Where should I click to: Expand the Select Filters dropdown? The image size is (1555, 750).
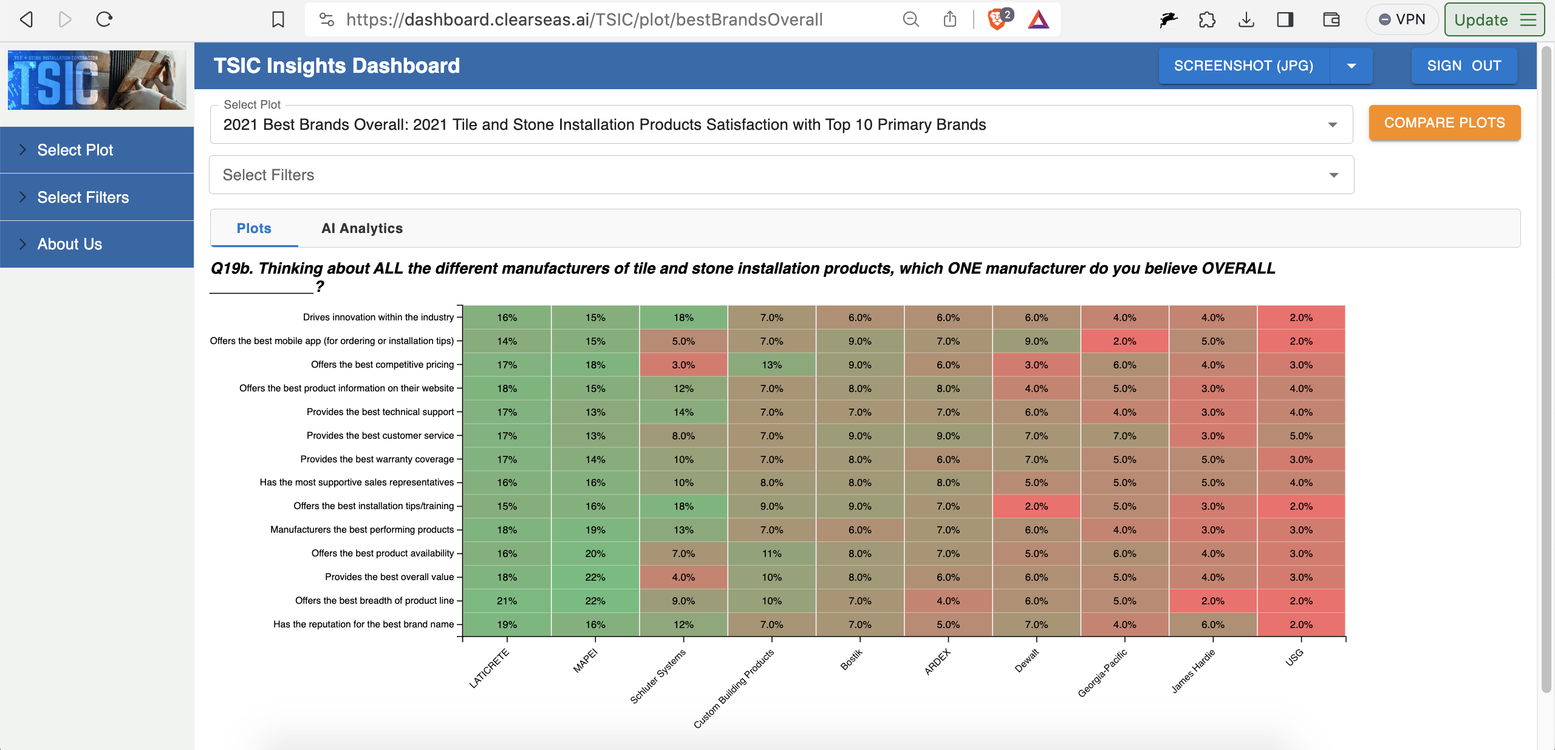coord(1333,175)
